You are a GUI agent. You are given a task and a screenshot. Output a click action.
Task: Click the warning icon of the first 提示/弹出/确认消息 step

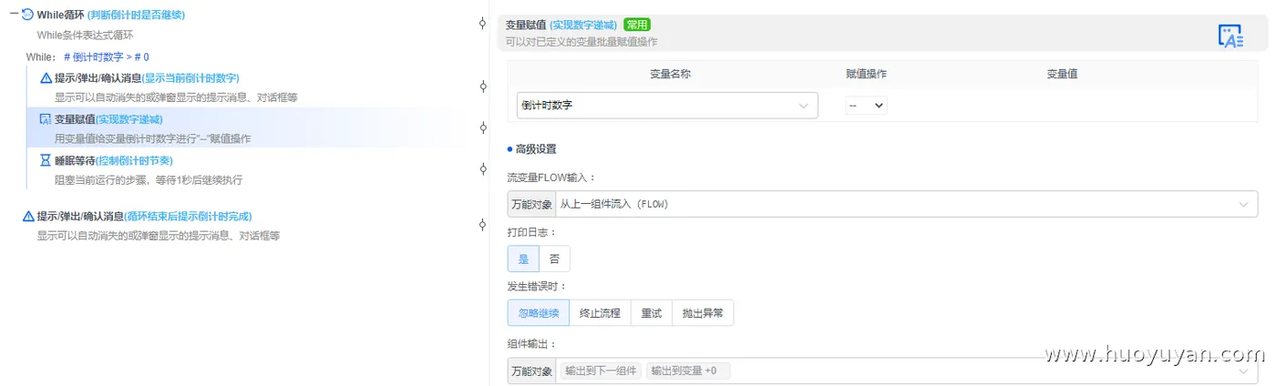46,78
